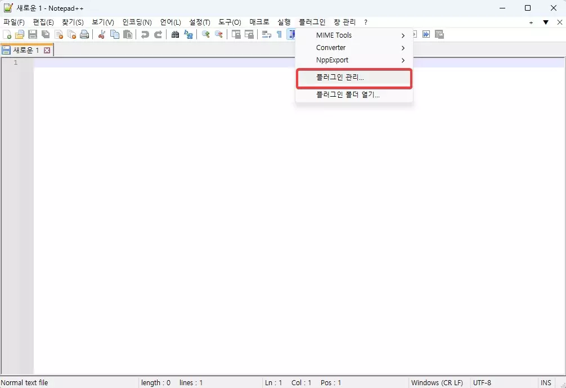Screen dimensions: 566x388
Task: Open the 실행 menu
Action: [x=284, y=22]
